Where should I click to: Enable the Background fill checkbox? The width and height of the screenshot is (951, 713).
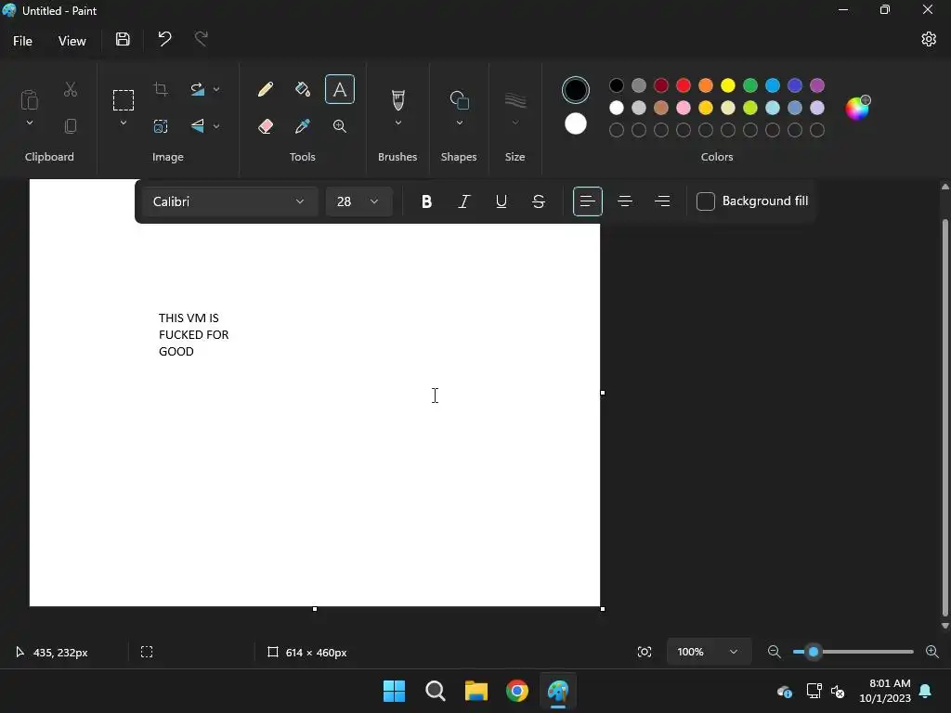[x=706, y=201]
